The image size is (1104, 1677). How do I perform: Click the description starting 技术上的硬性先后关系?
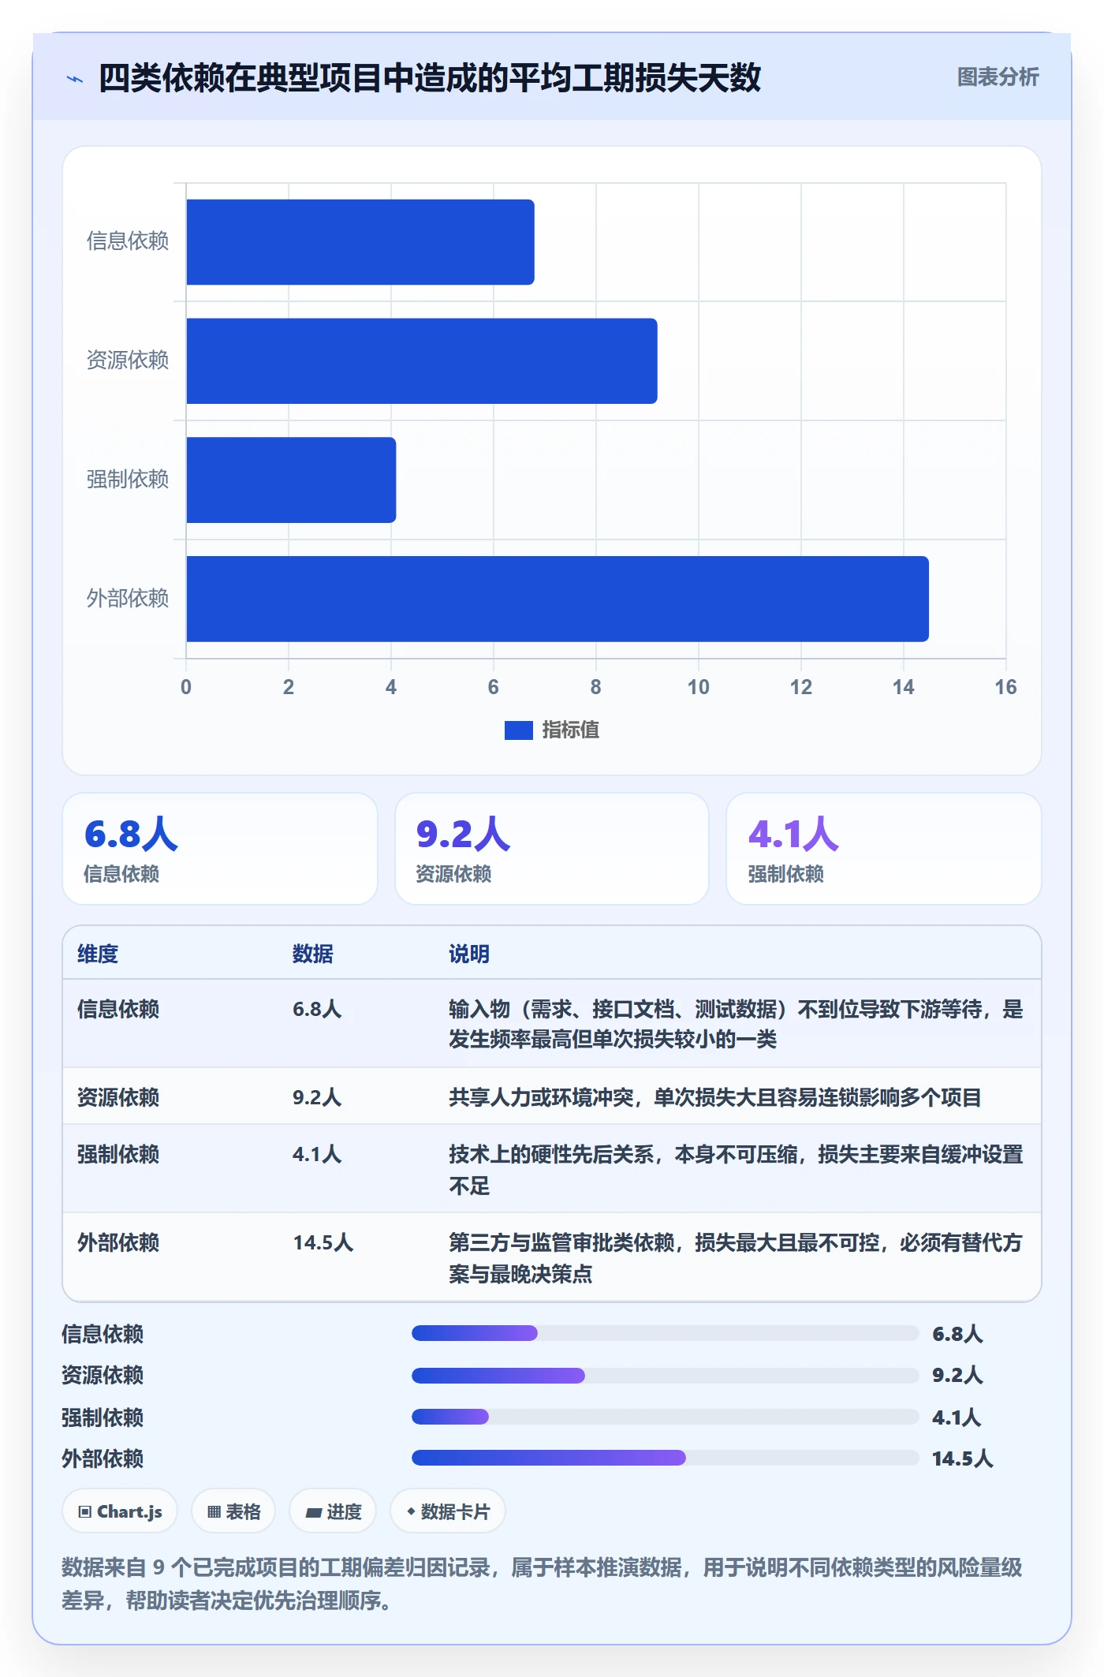736,1171
